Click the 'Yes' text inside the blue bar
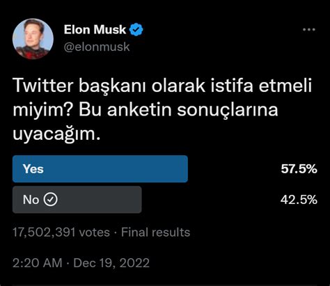The image size is (330, 286). pyautogui.click(x=33, y=169)
